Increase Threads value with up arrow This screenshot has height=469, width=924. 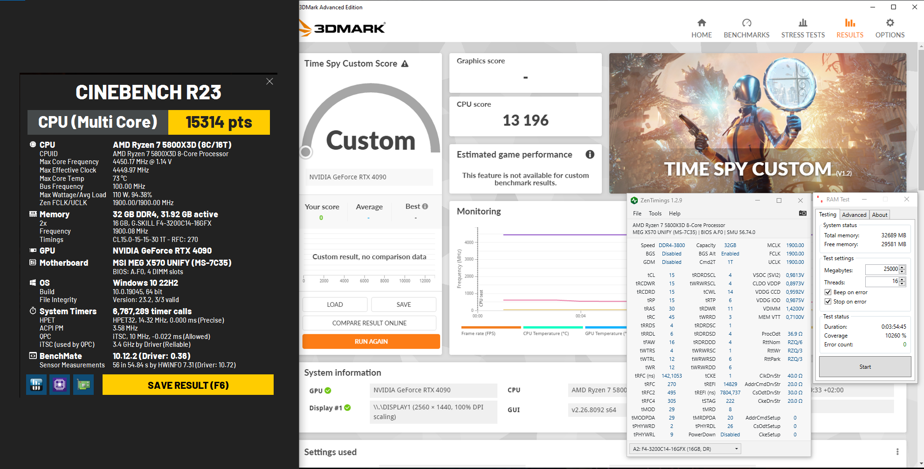tap(902, 279)
